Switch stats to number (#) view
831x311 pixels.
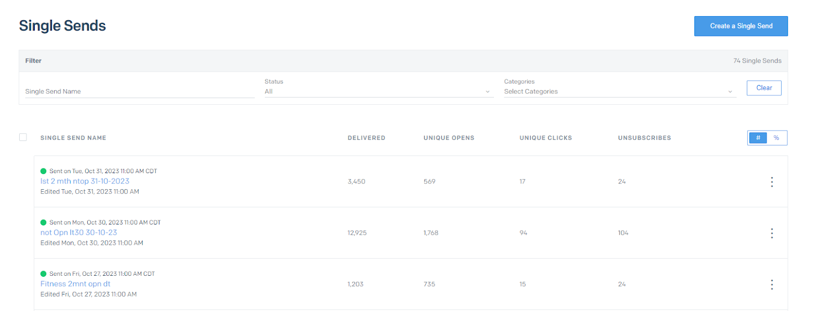758,138
